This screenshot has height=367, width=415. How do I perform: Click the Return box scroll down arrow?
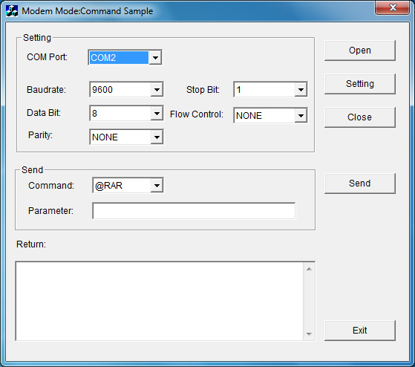pyautogui.click(x=309, y=334)
